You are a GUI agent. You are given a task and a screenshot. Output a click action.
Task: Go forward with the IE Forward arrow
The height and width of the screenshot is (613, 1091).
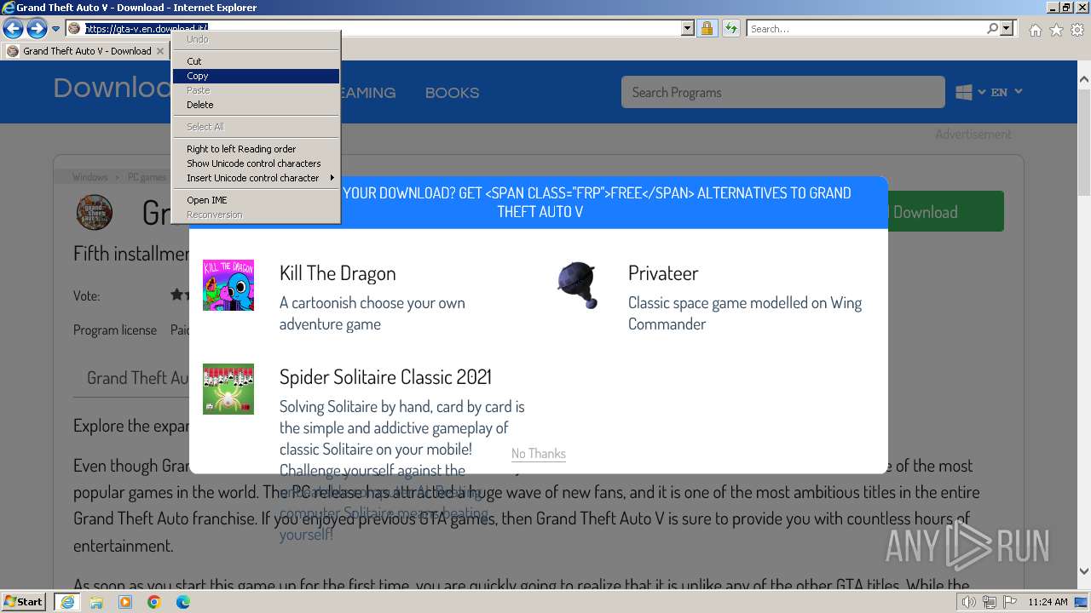[37, 29]
